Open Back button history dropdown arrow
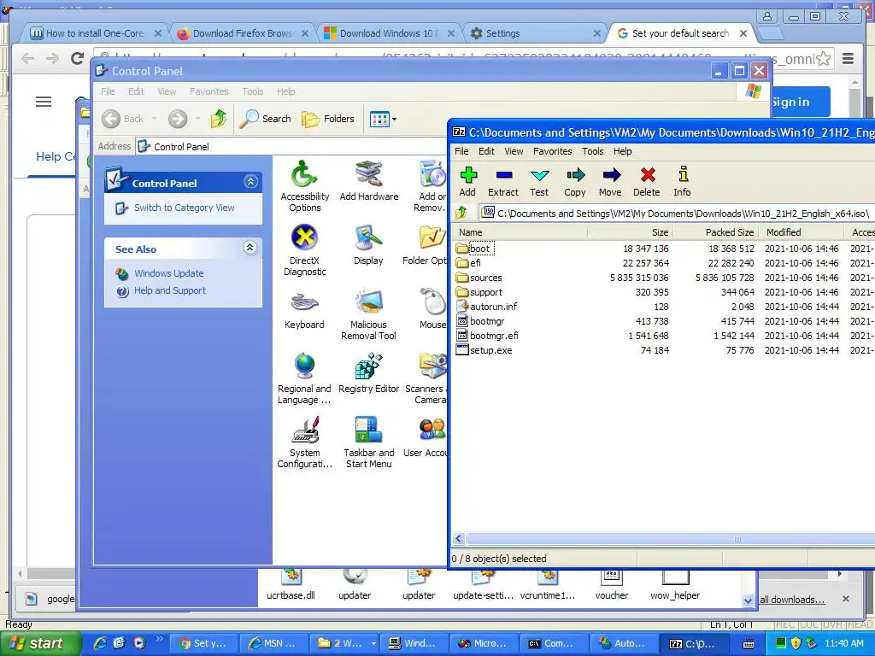Screen dimensions: 875x656 pyautogui.click(x=154, y=118)
